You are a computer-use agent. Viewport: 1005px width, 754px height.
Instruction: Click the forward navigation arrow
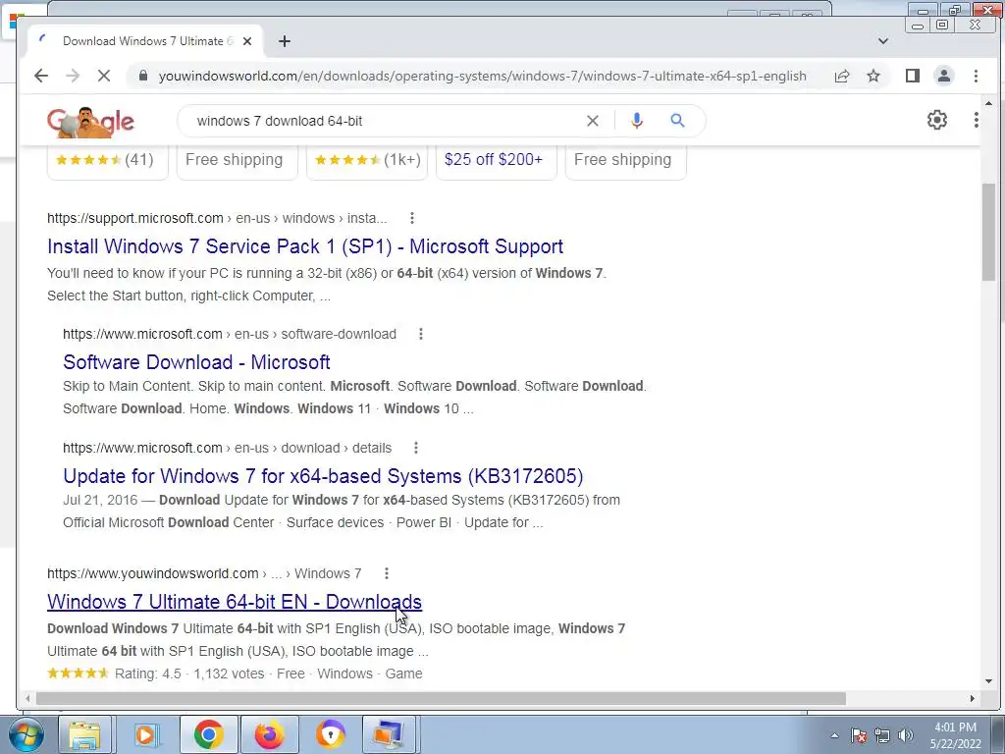[73, 76]
